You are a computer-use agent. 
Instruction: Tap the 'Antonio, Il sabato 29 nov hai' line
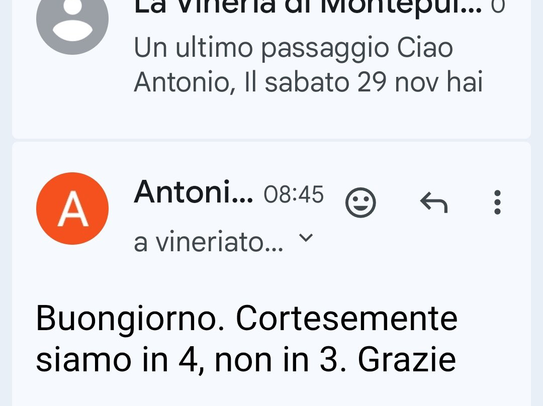coord(308,83)
